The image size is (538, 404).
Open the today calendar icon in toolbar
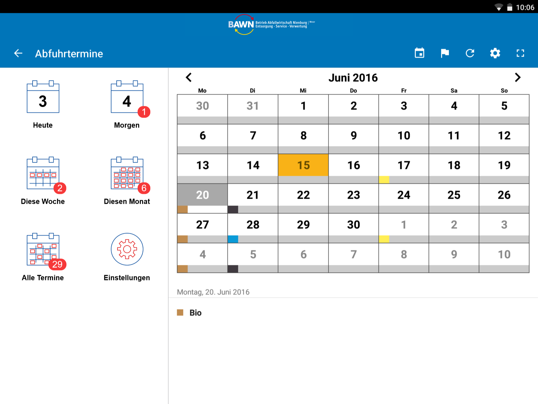(x=419, y=53)
